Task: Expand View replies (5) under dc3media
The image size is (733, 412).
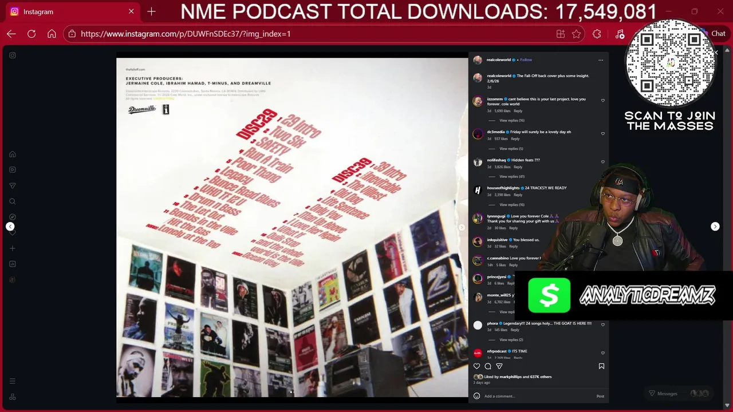Action: pos(511,148)
